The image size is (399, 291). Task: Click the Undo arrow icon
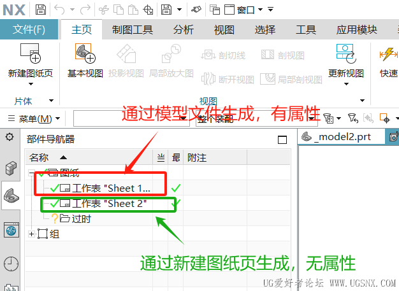59,10
